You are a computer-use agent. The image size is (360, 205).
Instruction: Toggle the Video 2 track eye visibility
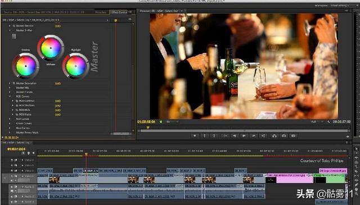pyautogui.click(x=12, y=171)
